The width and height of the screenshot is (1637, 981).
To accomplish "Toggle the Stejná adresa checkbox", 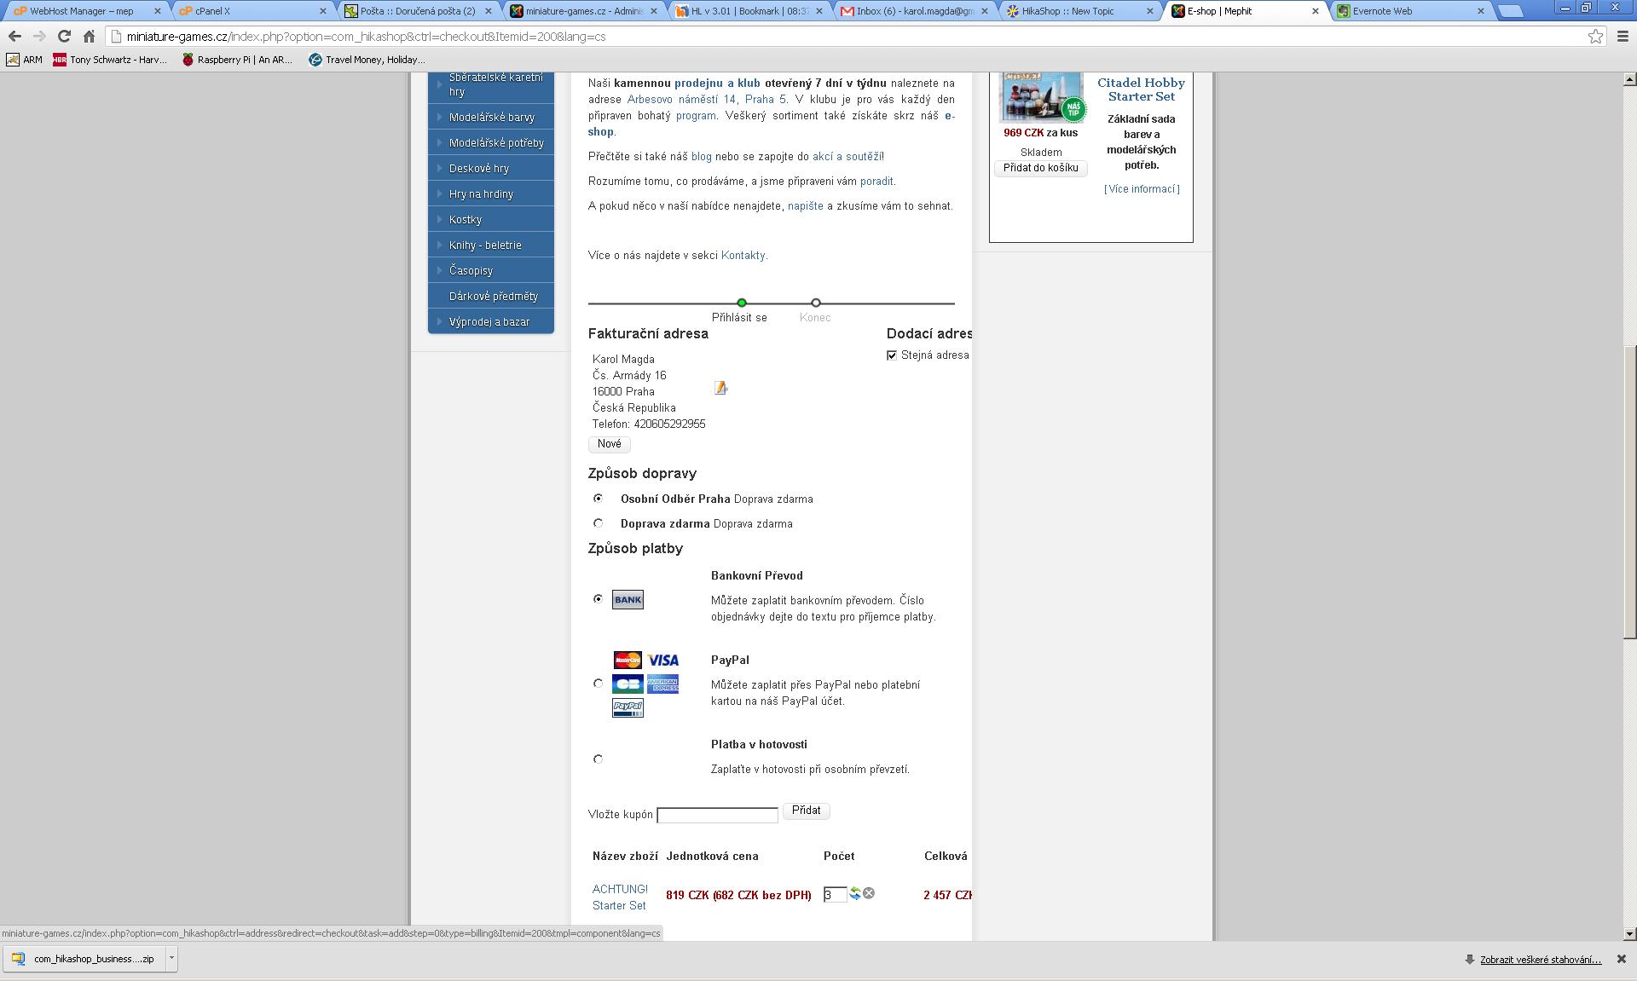I will [x=892, y=355].
